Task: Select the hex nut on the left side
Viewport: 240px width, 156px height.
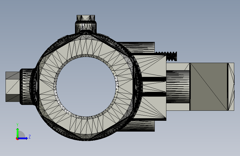Action: (x=13, y=87)
